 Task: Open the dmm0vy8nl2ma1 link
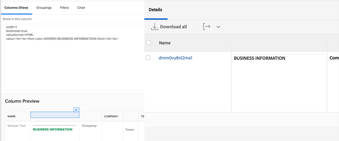click(x=175, y=58)
